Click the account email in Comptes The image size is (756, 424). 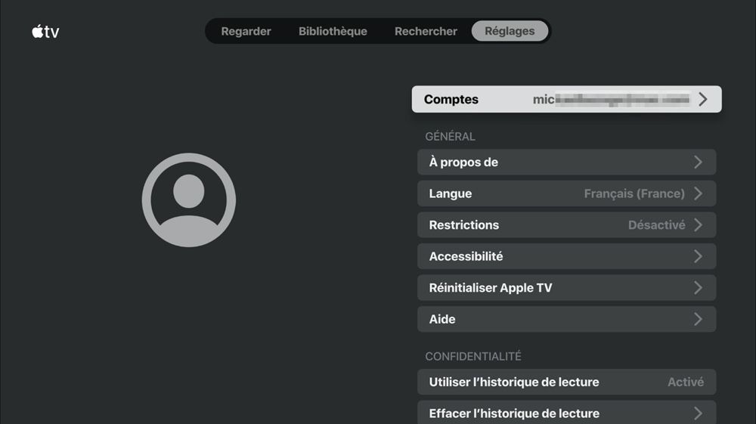(x=611, y=99)
